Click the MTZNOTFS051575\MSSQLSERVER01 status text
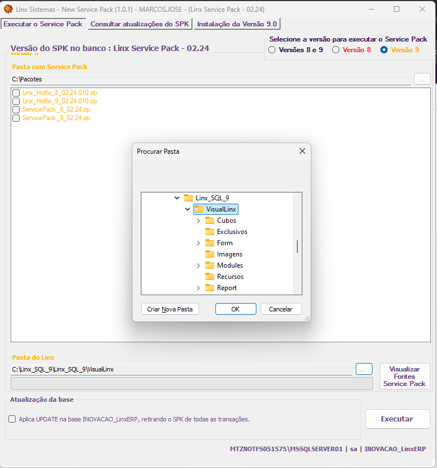Viewport: 437px width, 468px height. point(286,449)
